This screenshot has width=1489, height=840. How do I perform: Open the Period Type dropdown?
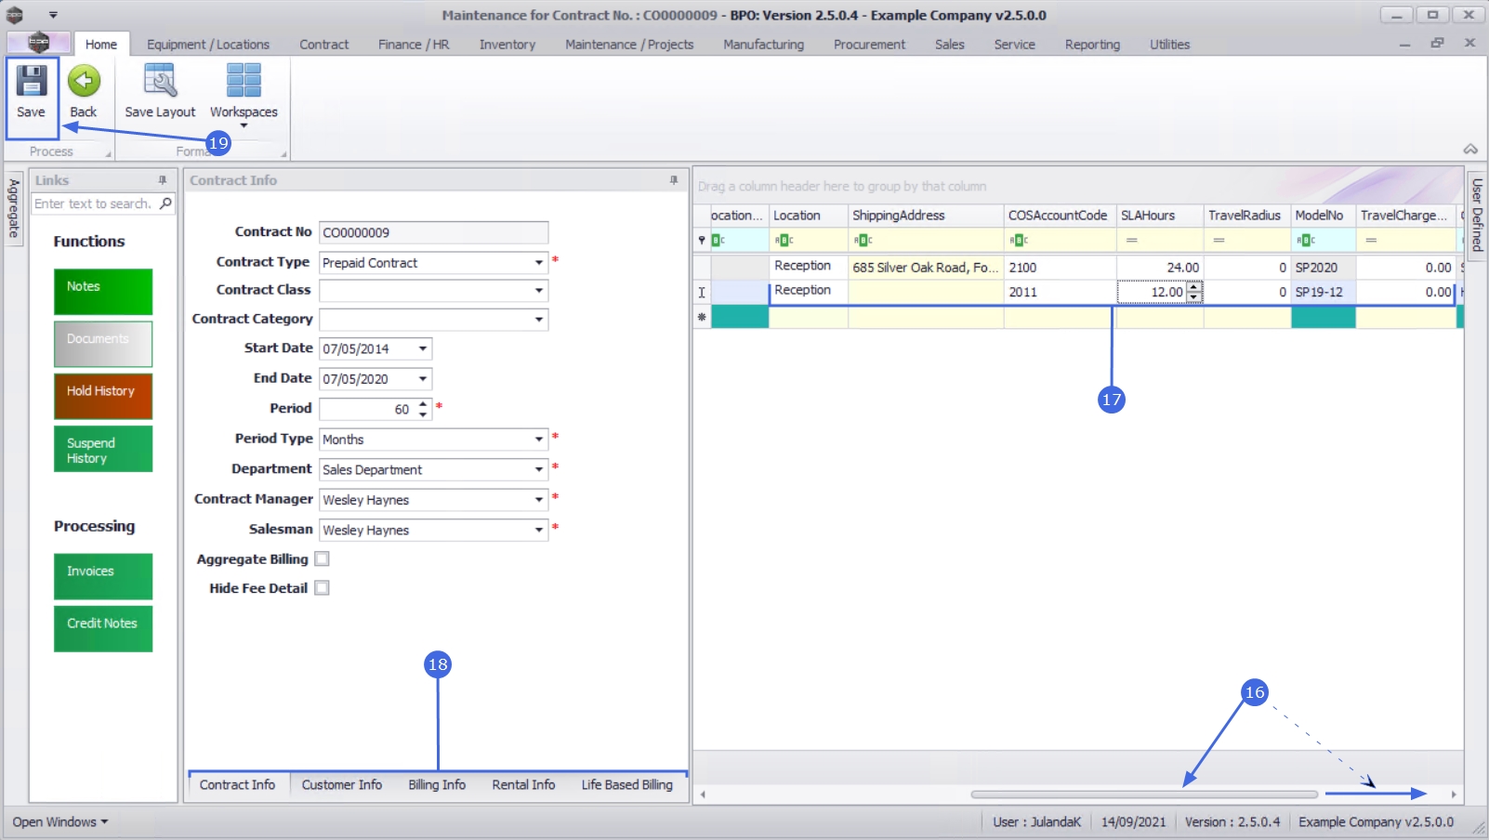[538, 440]
